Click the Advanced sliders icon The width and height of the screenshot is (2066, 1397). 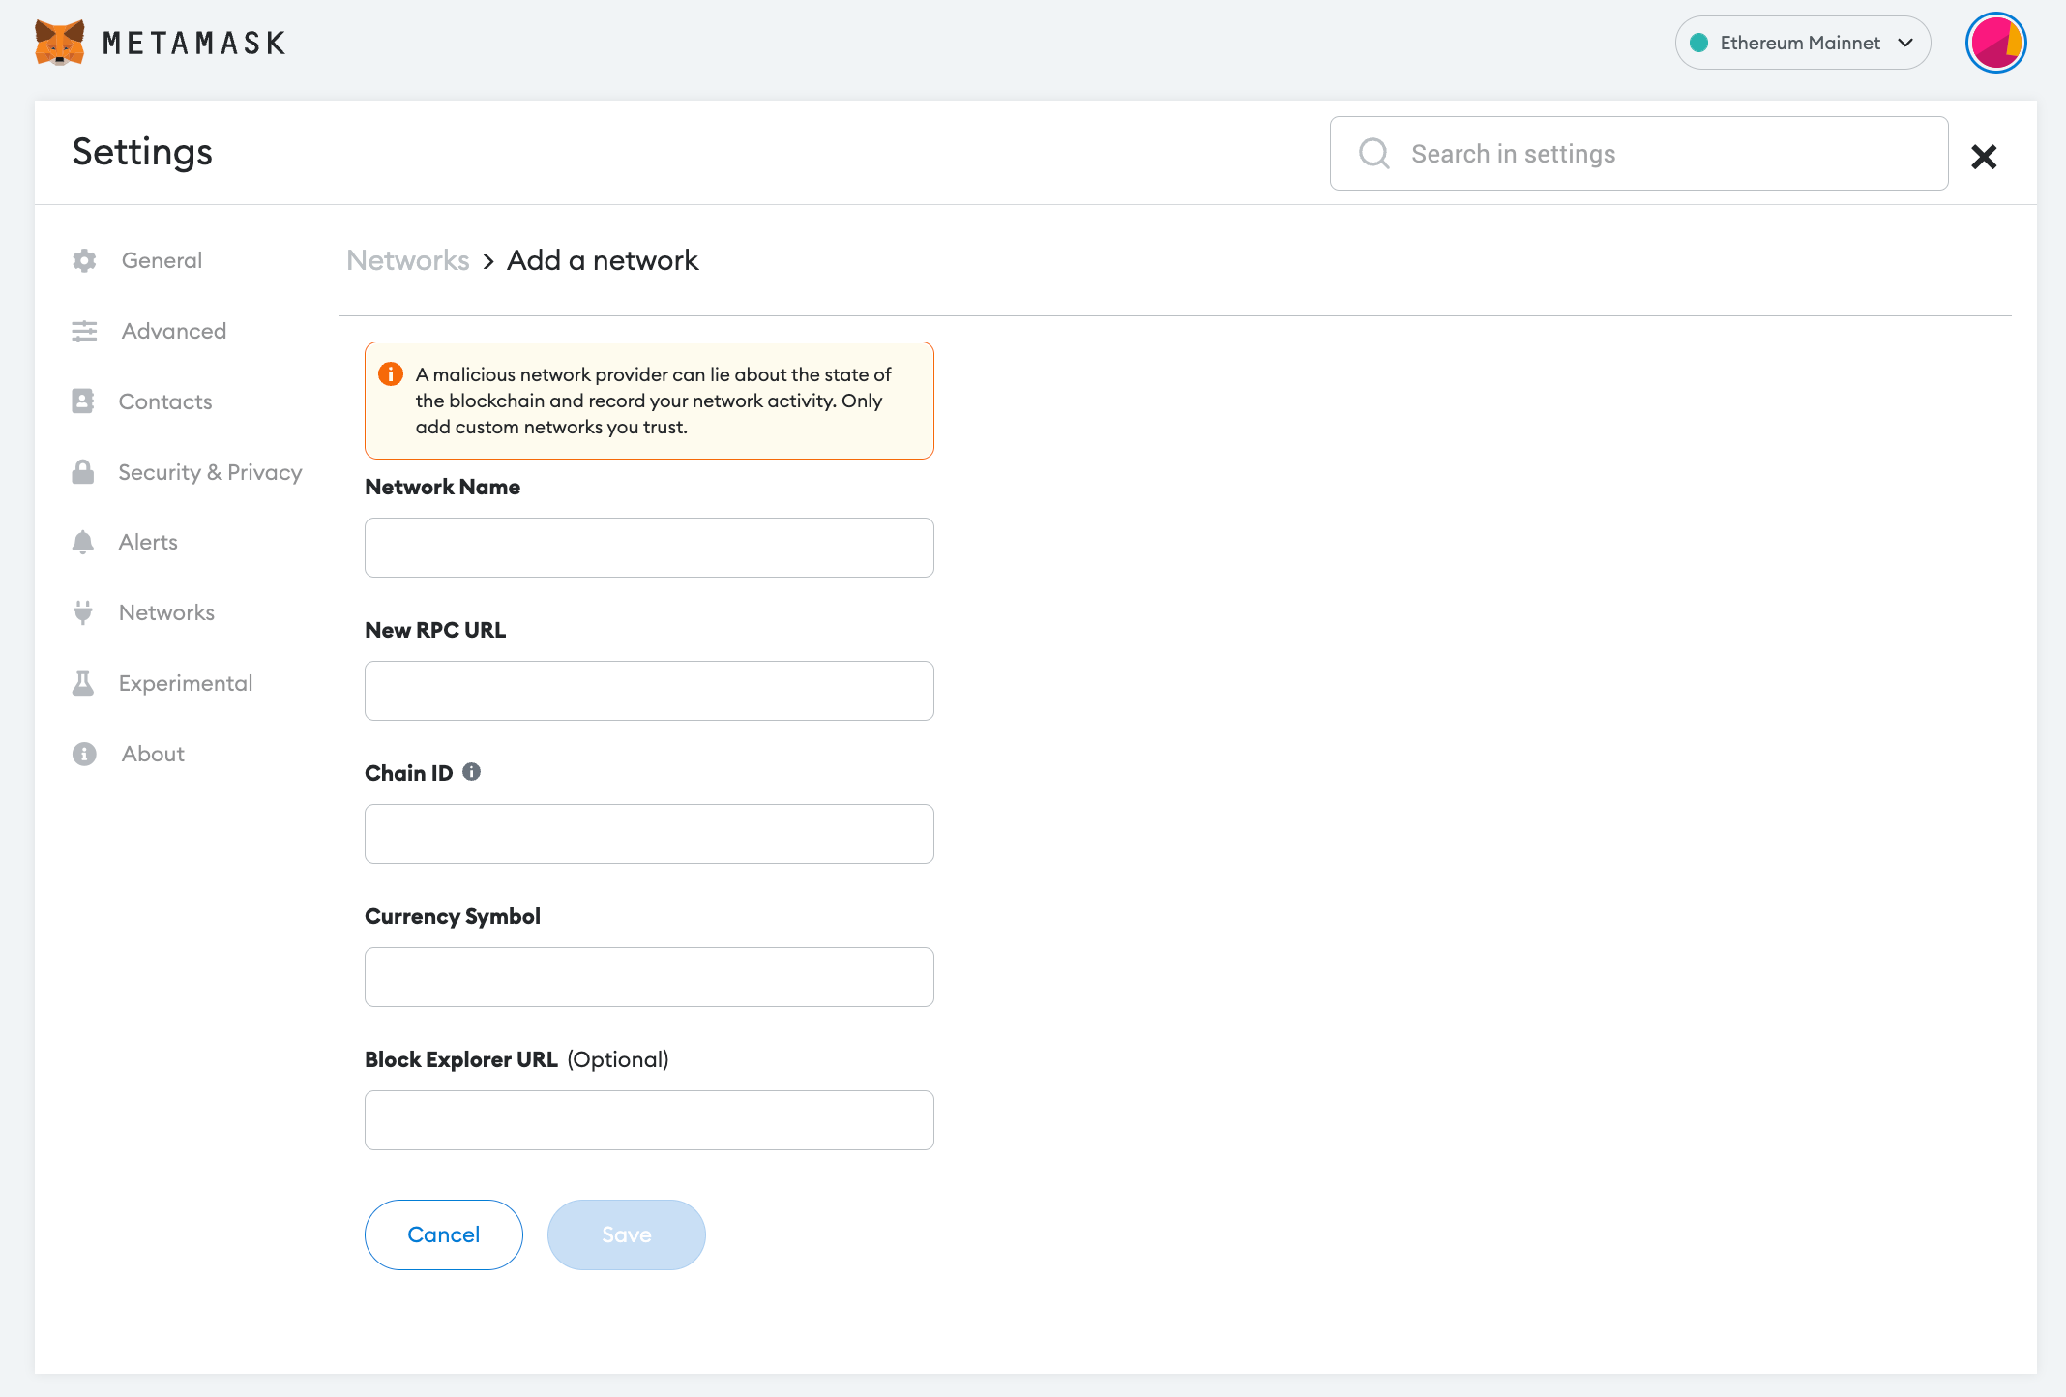pyautogui.click(x=84, y=331)
